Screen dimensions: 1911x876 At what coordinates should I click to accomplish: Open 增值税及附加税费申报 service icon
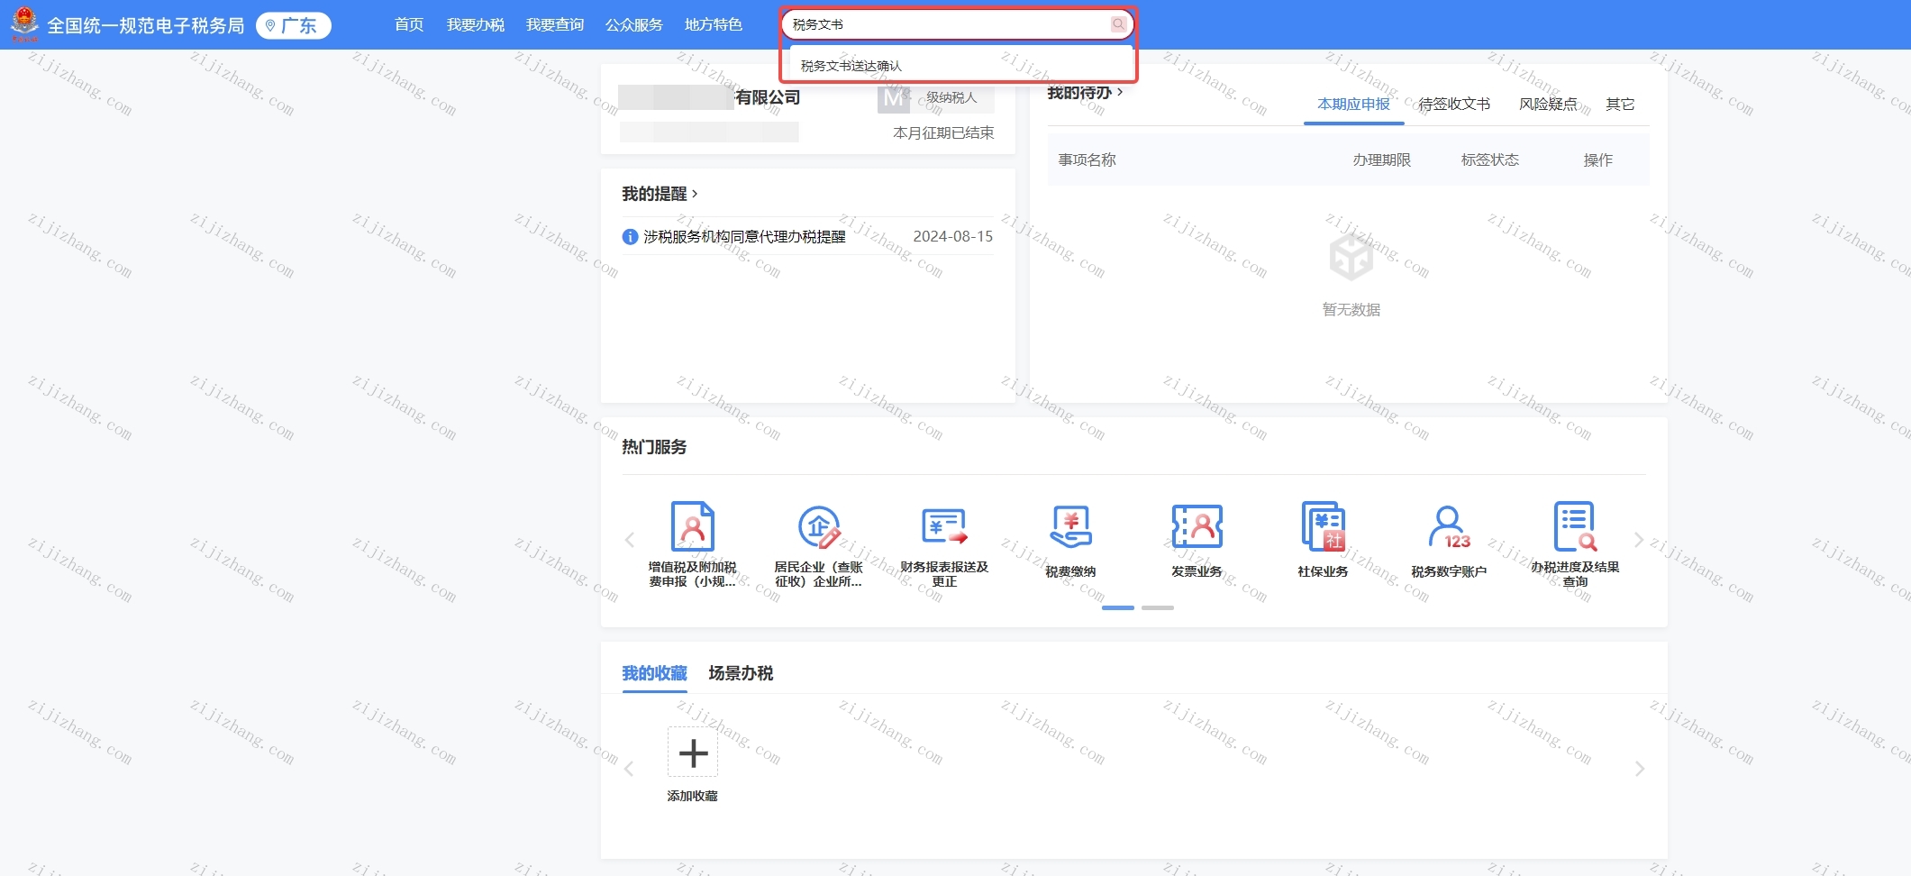point(692,526)
